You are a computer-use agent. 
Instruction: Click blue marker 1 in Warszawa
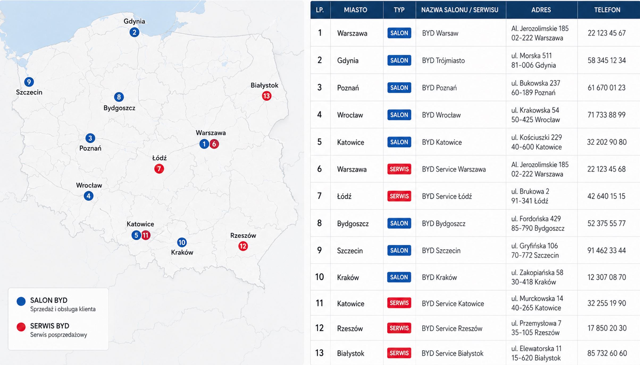pyautogui.click(x=204, y=144)
